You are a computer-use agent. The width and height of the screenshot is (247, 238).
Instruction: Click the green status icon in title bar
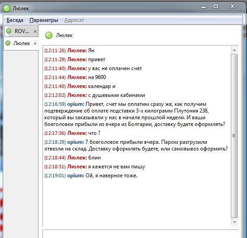pyautogui.click(x=7, y=8)
